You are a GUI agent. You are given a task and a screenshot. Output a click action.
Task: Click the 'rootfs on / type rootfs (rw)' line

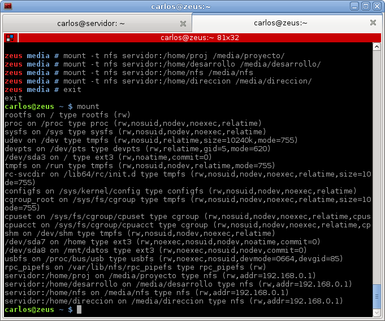[x=67, y=115]
